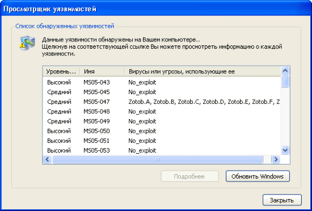Click the horizontal scrollbar right arrow
The width and height of the screenshot is (312, 211).
(276, 159)
